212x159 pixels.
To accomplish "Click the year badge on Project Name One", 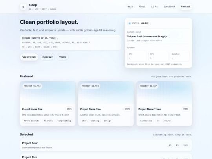I will pos(69,109).
